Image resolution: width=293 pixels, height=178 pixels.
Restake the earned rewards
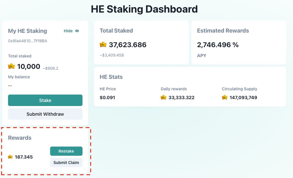click(66, 151)
